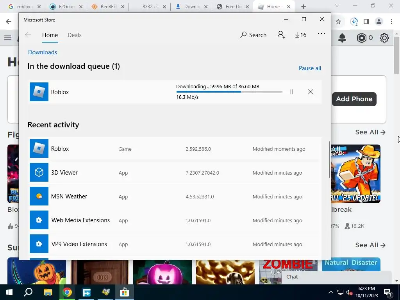Screen dimensions: 400x300
Task: Click Roblox version 2.592.586.0
Action: 198,149
